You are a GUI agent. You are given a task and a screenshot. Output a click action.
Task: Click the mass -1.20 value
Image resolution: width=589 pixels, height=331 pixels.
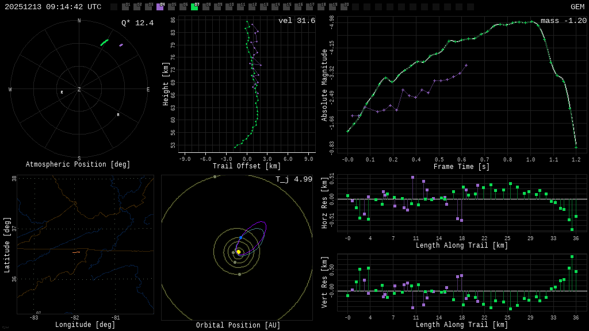tap(564, 21)
